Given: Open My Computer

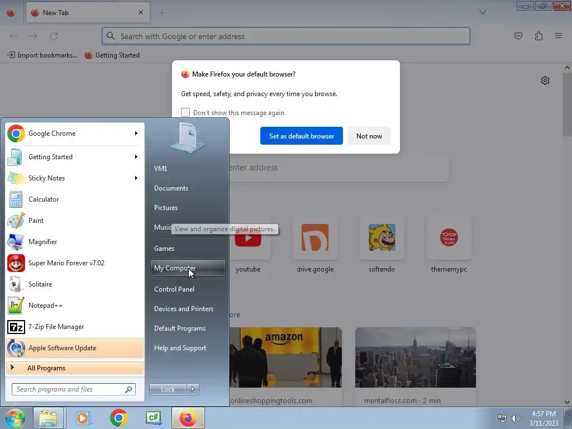Looking at the screenshot, I should (x=188, y=268).
